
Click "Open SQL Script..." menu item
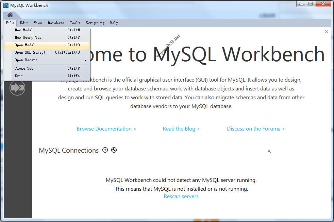coord(32,52)
